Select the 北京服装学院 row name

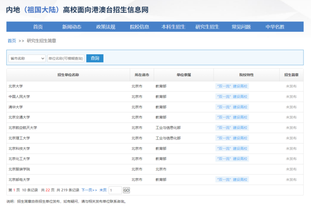(19, 169)
